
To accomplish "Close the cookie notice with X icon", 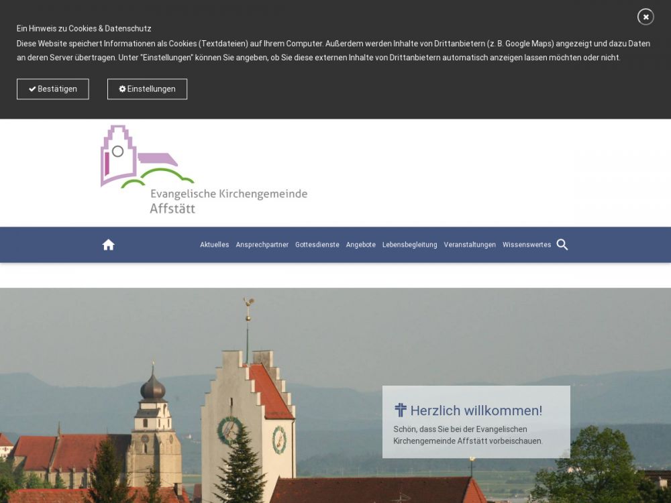I will tap(646, 17).
